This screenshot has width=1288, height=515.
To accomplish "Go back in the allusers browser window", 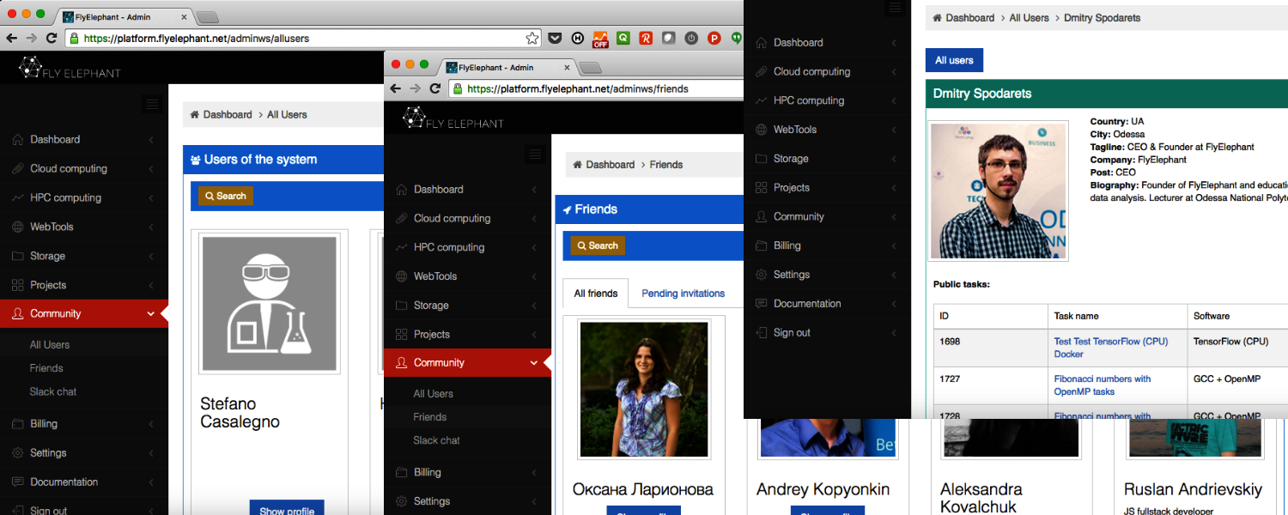I will (11, 38).
